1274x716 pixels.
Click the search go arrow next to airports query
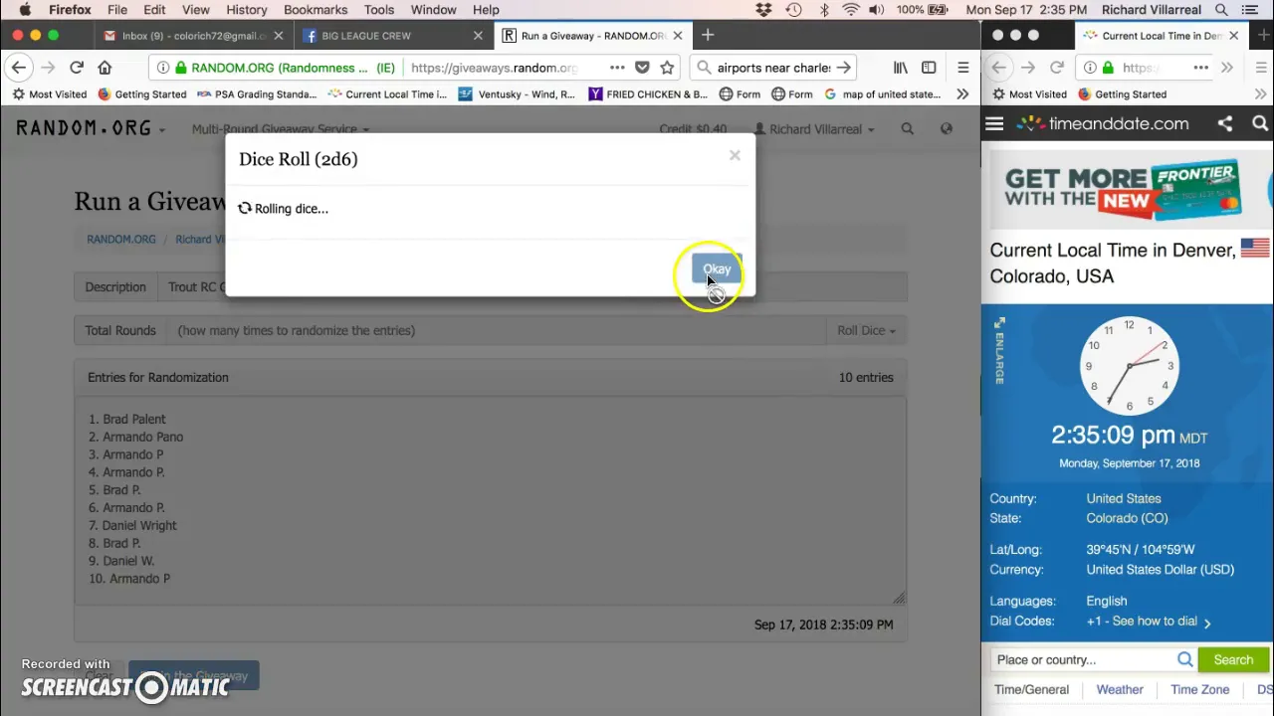coord(843,68)
